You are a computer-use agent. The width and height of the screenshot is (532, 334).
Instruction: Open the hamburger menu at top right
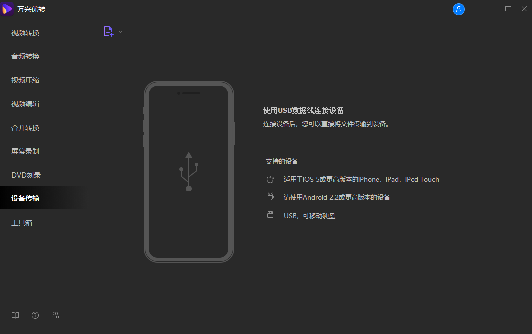(x=476, y=9)
